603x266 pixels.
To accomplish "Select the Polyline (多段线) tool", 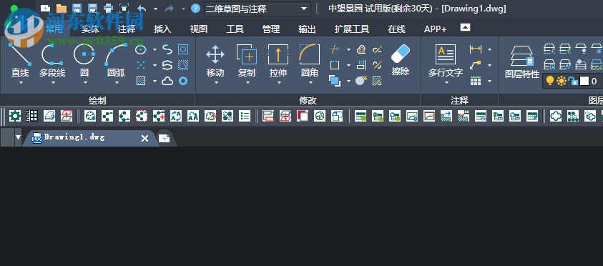I will (x=52, y=61).
